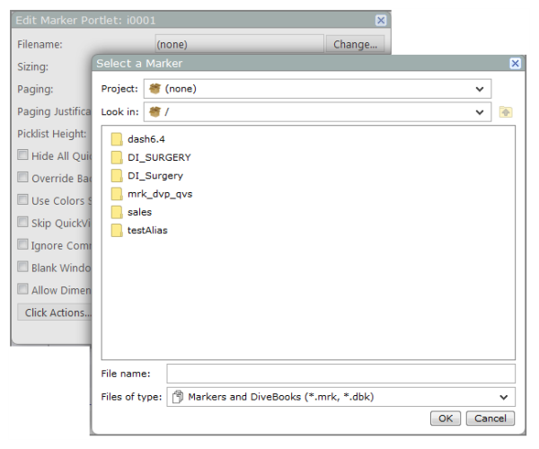The width and height of the screenshot is (539, 449).
Task: Open the dash6.4 folder icon
Action: tap(117, 139)
